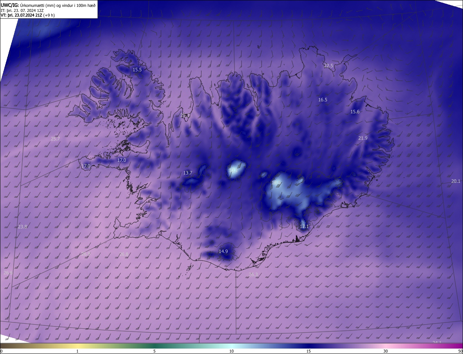The width and height of the screenshot is (463, 354).
Task: Click the 22.5 value in northeast Iceland
Action: click(328, 66)
